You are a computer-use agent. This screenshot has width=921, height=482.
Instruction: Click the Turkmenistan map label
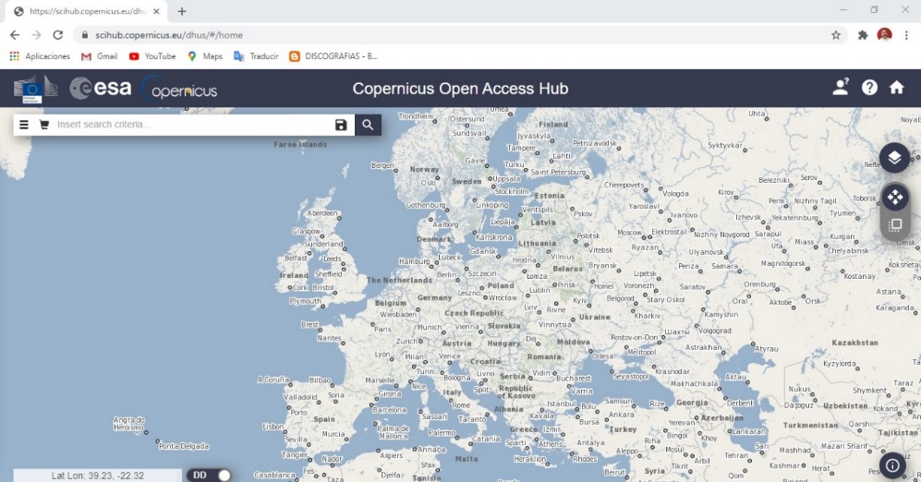810,425
